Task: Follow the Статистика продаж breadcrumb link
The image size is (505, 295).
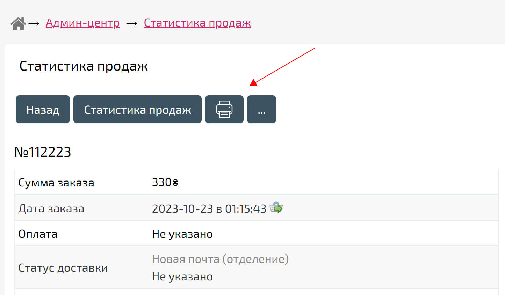Action: [197, 23]
